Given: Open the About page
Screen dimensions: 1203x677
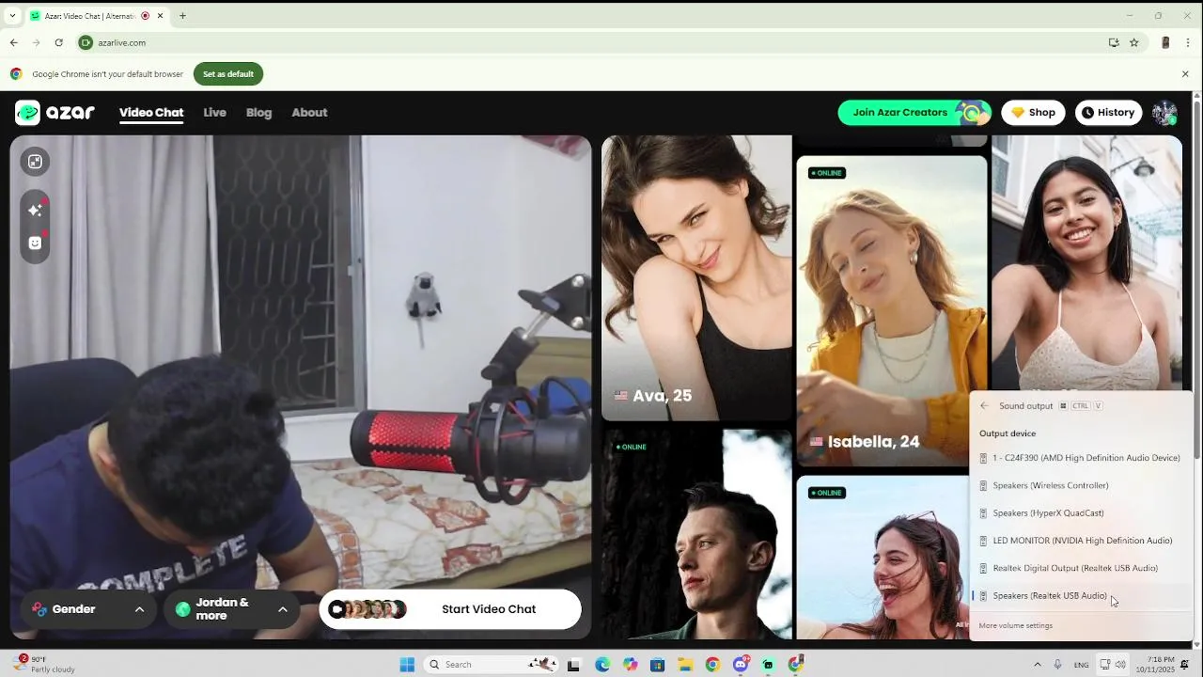Looking at the screenshot, I should (x=309, y=113).
